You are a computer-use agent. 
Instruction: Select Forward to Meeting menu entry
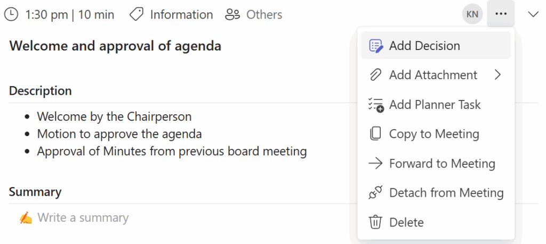[442, 164]
